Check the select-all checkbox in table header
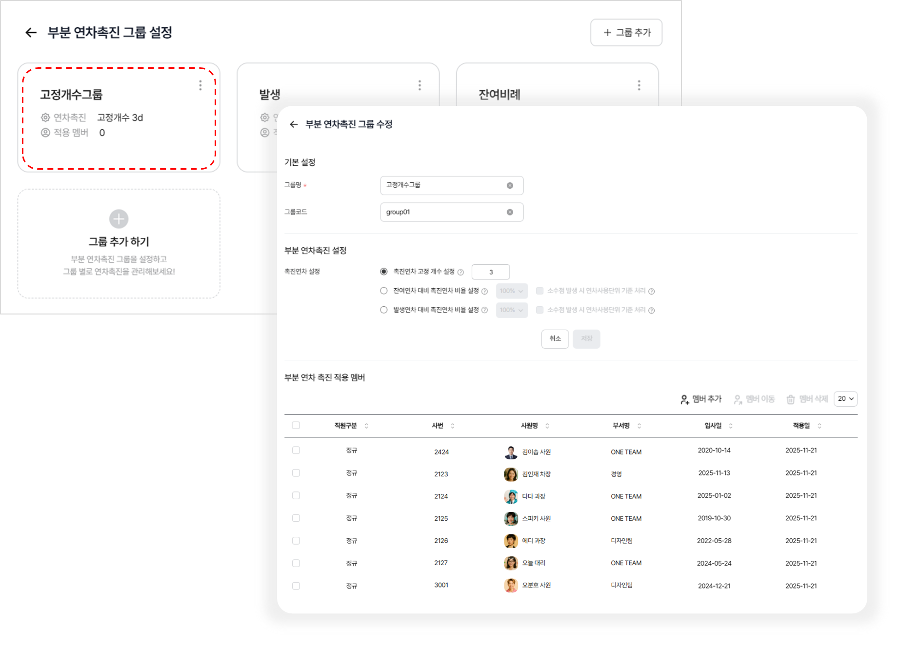The height and width of the screenshot is (648, 899). point(296,425)
